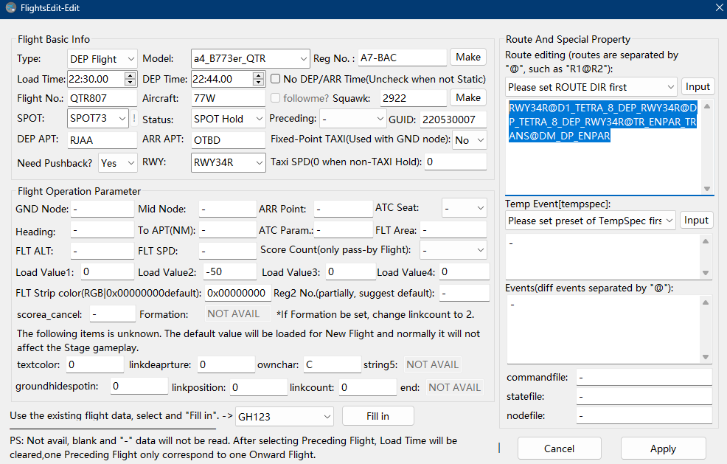
Task: Open Fixed-Point TAXI dropdown set to No
Action: click(469, 140)
